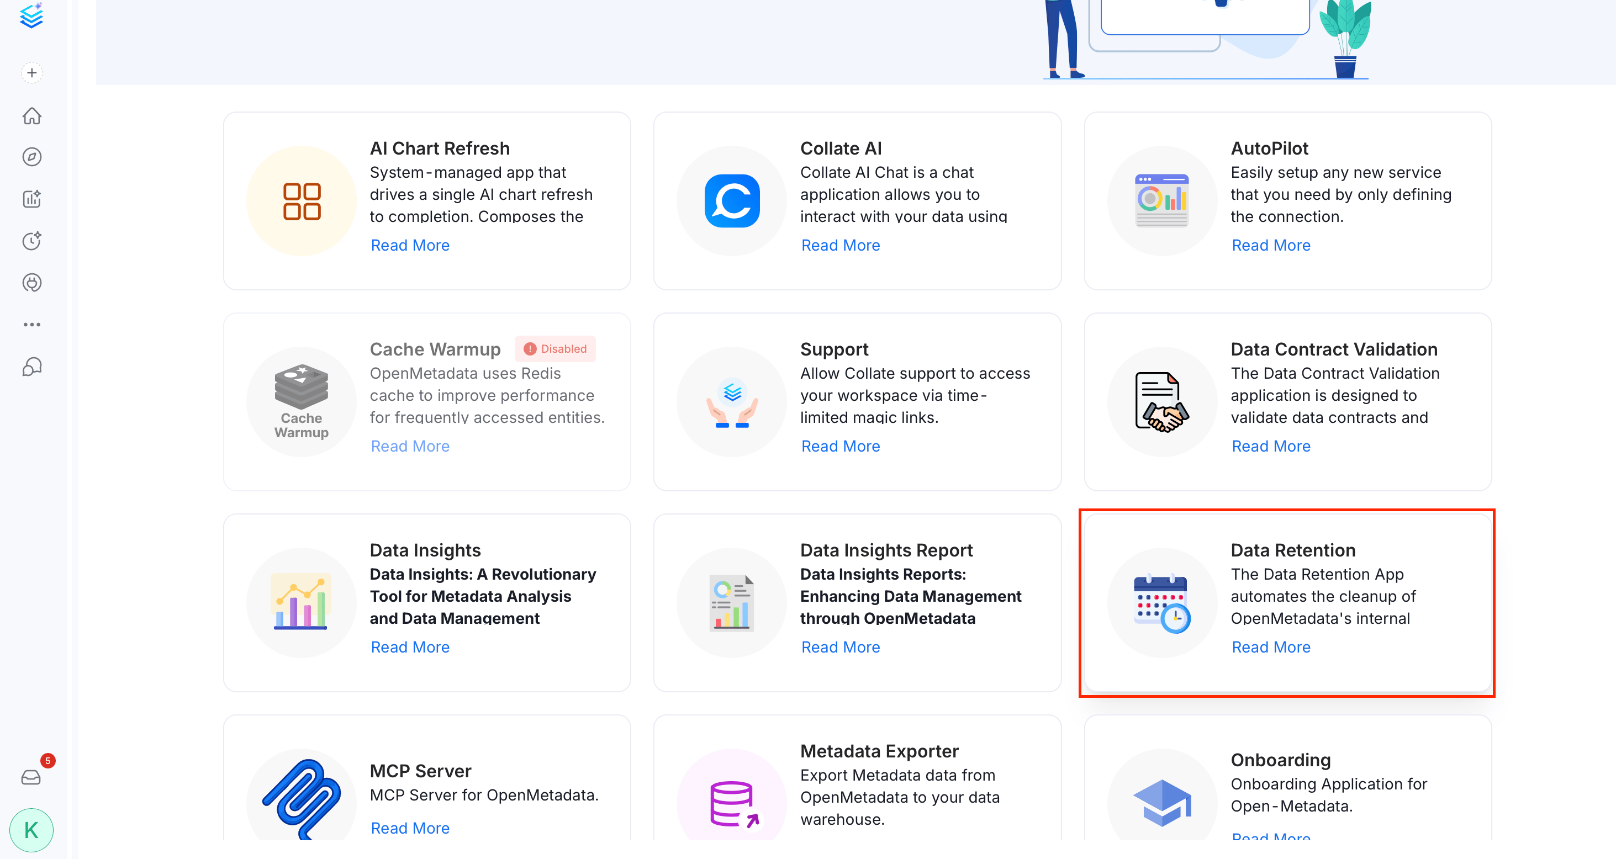Screen dimensions: 1616x859
Task: Click the Support app icon
Action: point(732,402)
